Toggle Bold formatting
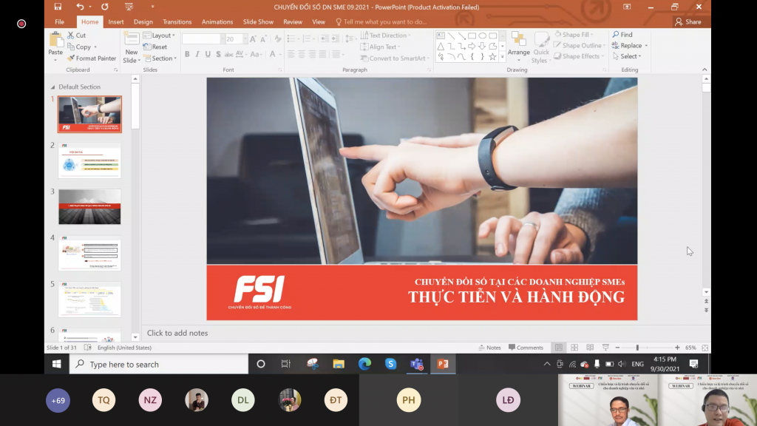Viewport: 757px width, 426px height. pos(187,54)
